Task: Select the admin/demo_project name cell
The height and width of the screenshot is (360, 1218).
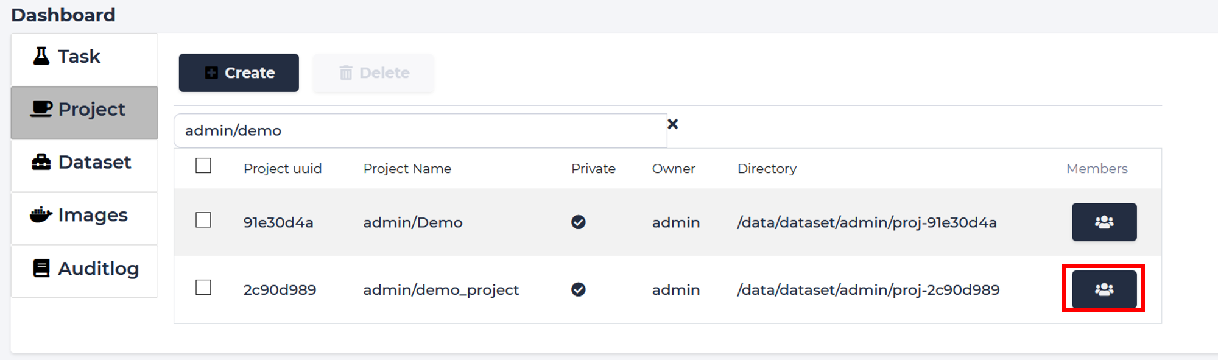Action: [x=441, y=290]
